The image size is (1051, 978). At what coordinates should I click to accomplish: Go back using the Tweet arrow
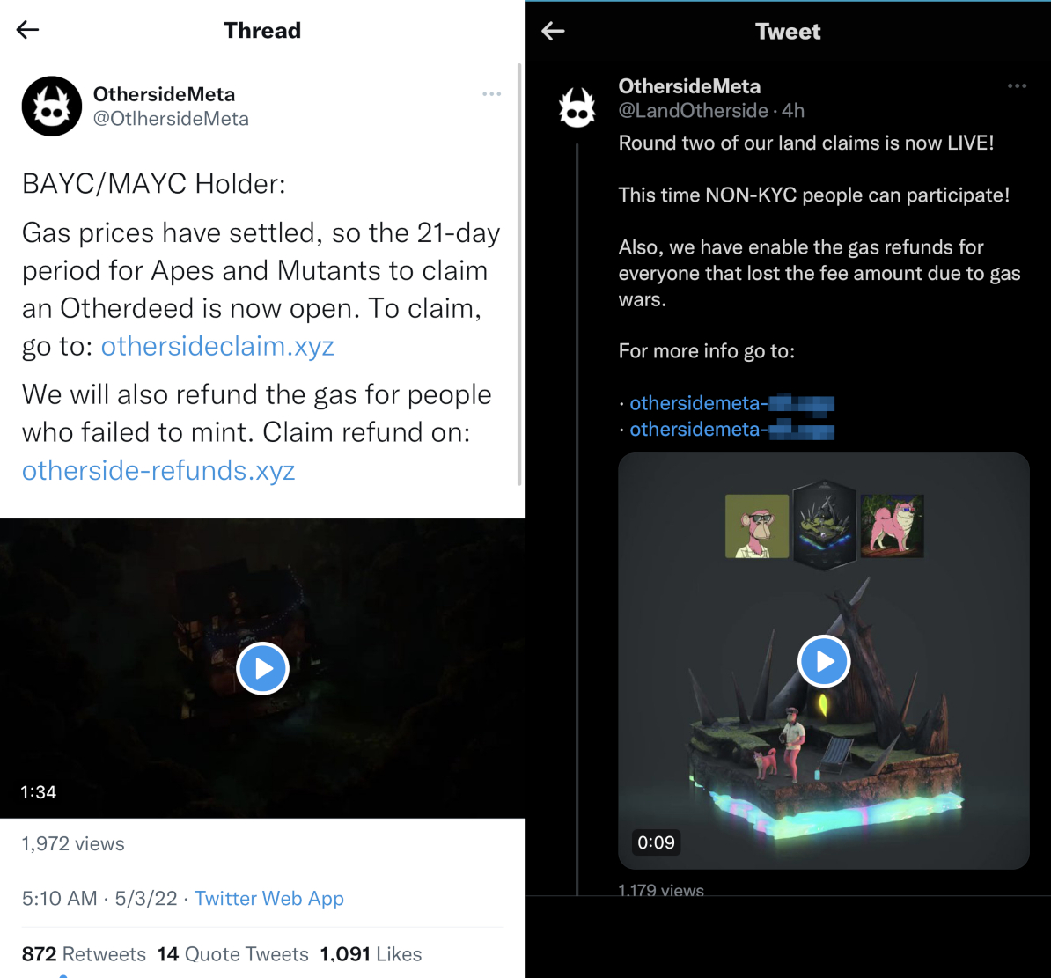553,31
